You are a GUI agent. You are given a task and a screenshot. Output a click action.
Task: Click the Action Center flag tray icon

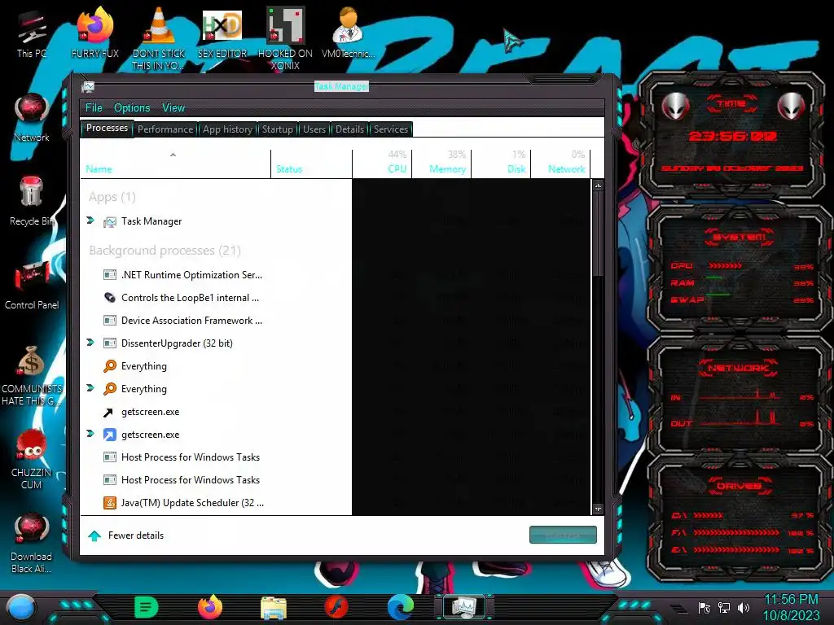pos(705,608)
